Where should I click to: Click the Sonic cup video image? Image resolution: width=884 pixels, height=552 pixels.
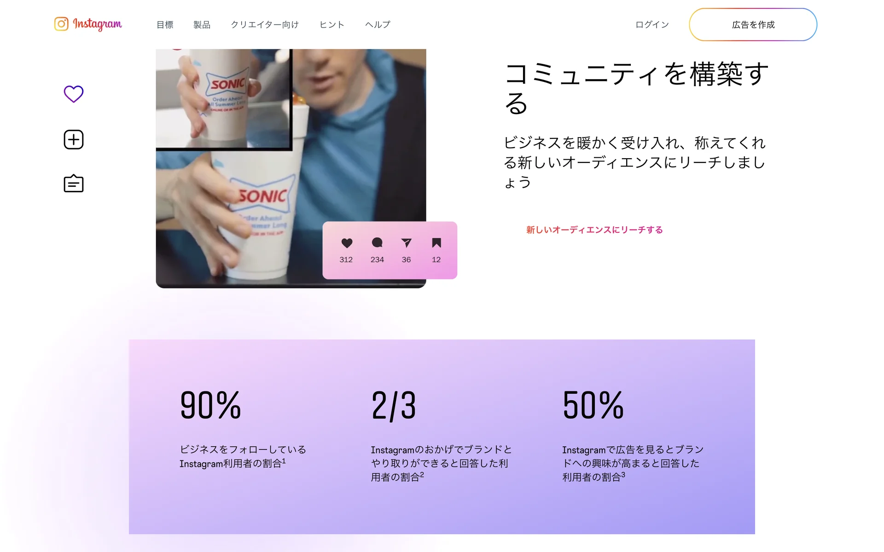coord(291,168)
